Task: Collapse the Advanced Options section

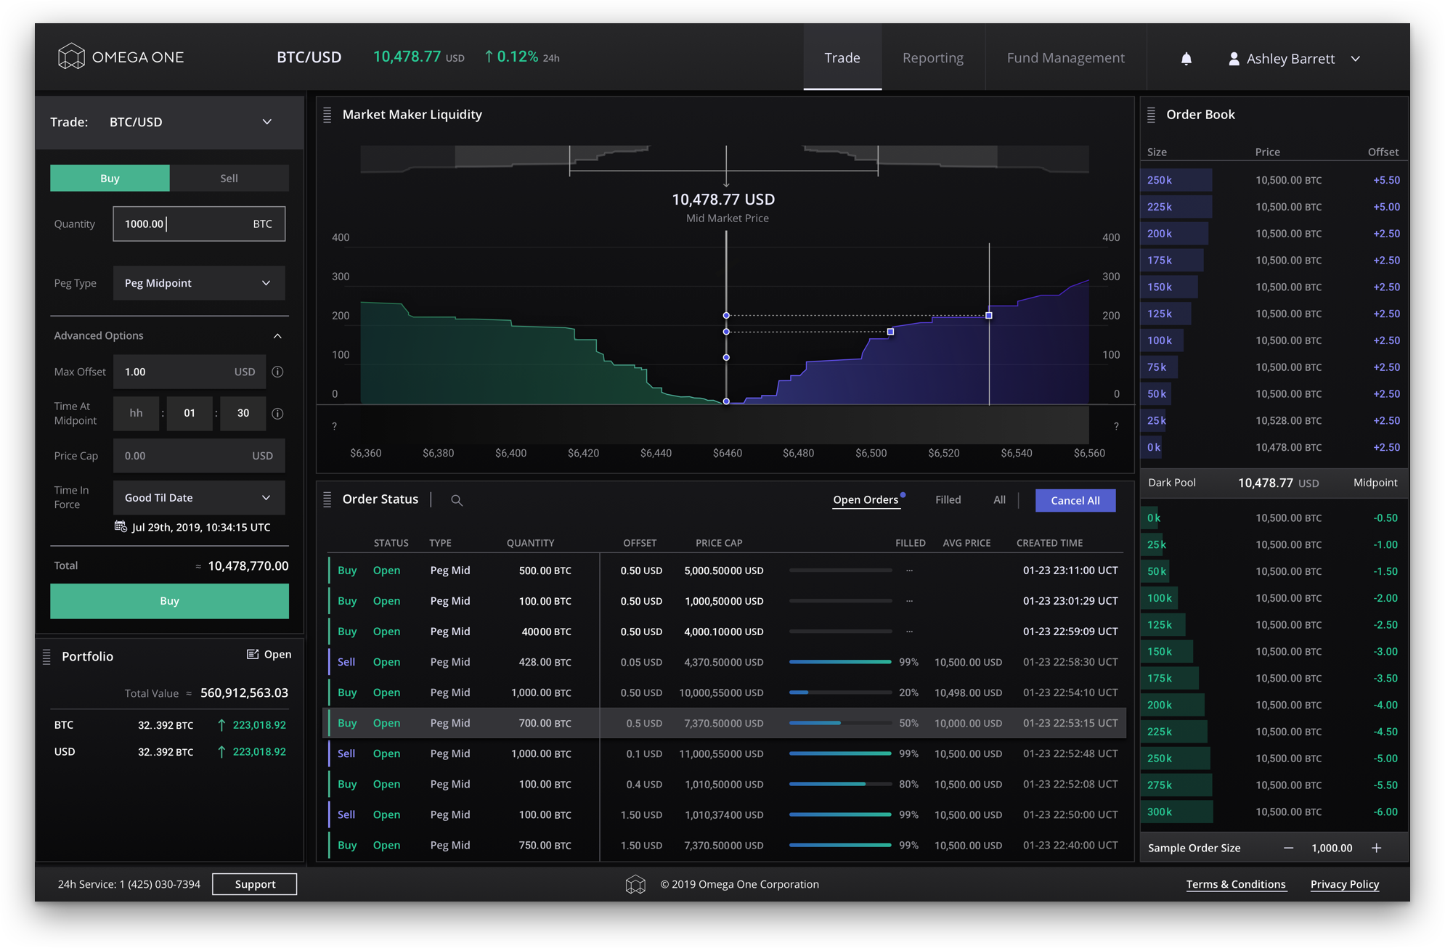Action: point(277,336)
